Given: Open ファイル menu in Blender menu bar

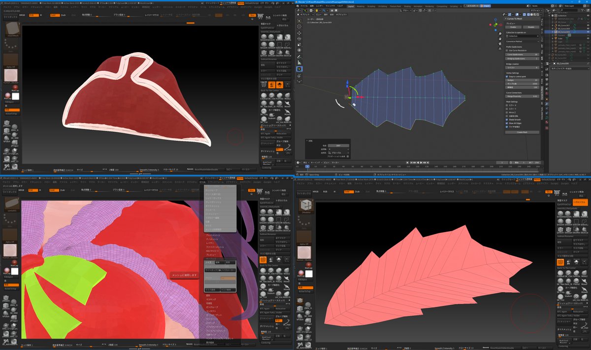Looking at the screenshot, I should (304, 6).
